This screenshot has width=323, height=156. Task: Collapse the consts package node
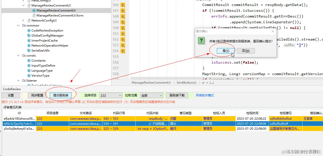18,56
